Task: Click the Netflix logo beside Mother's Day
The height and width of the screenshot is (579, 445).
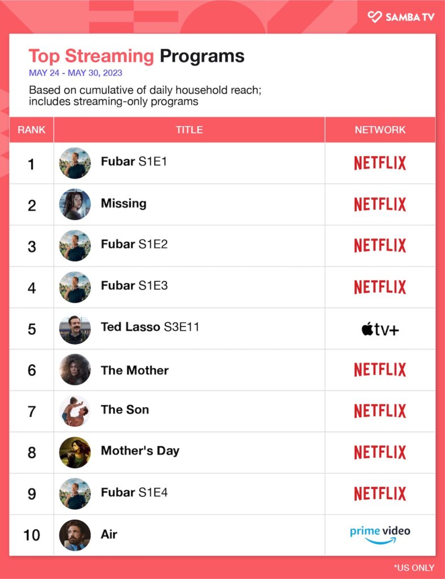Action: point(380,452)
